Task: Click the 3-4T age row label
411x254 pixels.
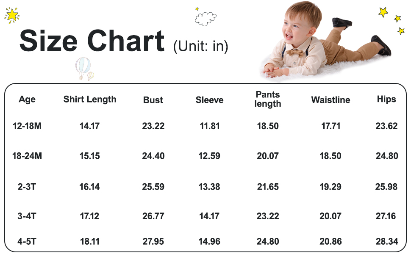Action: pyautogui.click(x=27, y=216)
